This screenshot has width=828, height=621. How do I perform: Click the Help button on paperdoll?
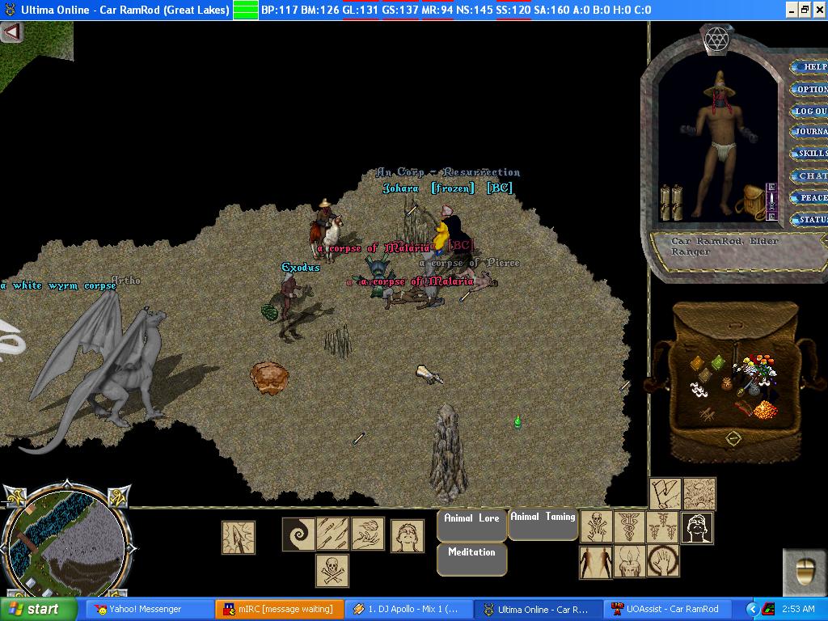tap(809, 66)
